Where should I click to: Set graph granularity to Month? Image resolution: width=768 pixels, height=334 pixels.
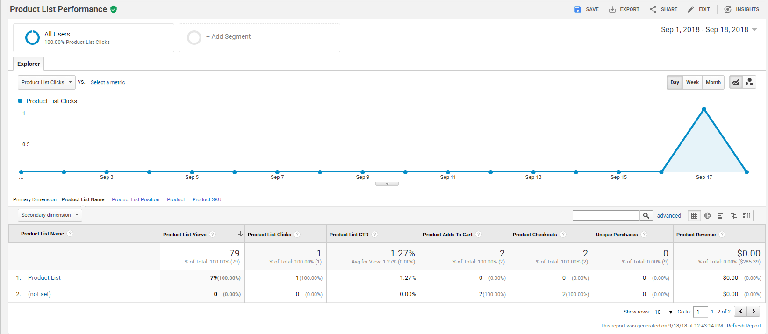coord(713,82)
